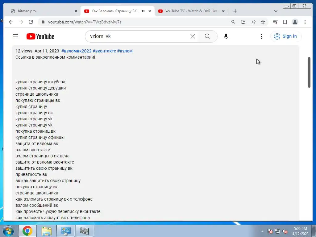Image resolution: width=316 pixels, height=237 pixels.
Task: Reload the current YouTube page
Action: point(31,22)
